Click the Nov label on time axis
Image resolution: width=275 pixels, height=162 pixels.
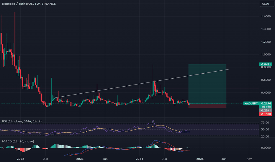click(x=249, y=159)
